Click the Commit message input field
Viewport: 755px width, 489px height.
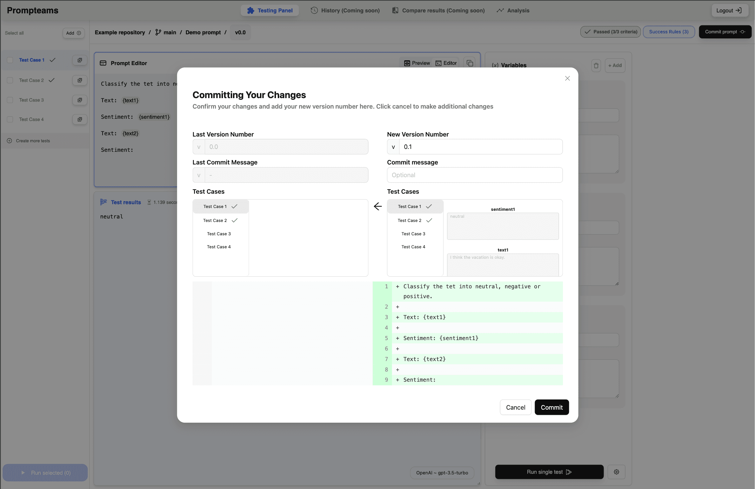pos(474,175)
